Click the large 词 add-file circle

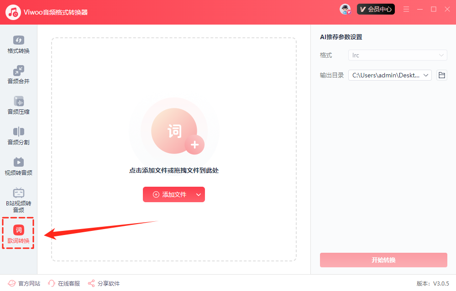click(x=174, y=131)
